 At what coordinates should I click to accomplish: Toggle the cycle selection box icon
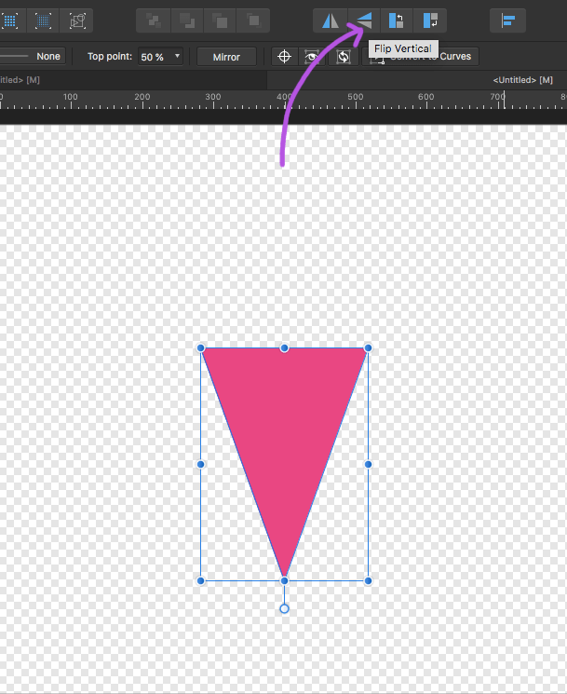pyautogui.click(x=344, y=57)
